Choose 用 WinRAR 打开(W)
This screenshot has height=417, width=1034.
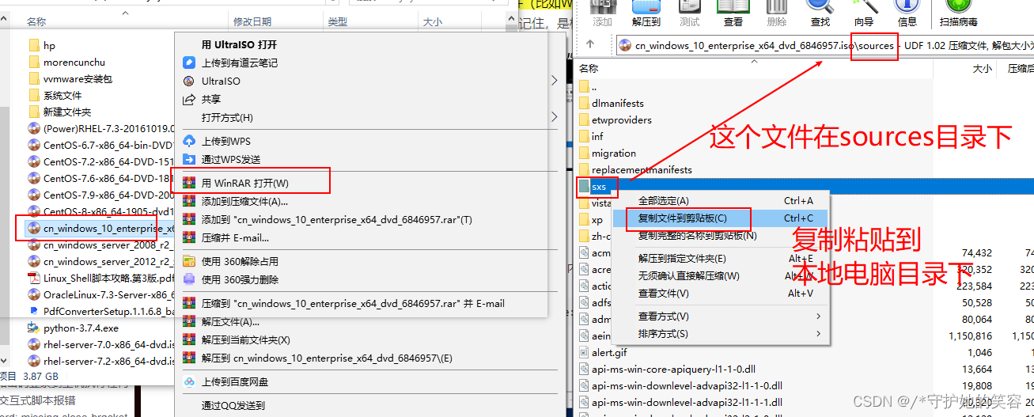245,183
